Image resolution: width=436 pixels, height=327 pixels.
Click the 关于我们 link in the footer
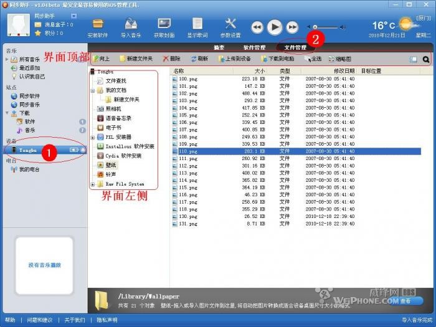click(x=75, y=320)
